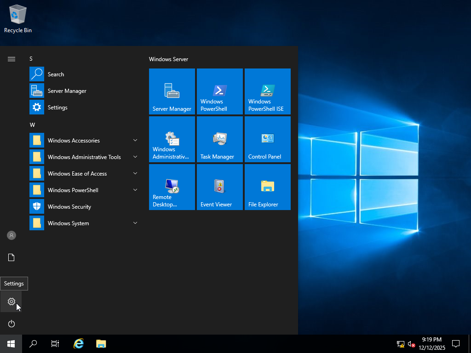
Task: Launch the Windows PowerShell tile
Action: tap(220, 91)
